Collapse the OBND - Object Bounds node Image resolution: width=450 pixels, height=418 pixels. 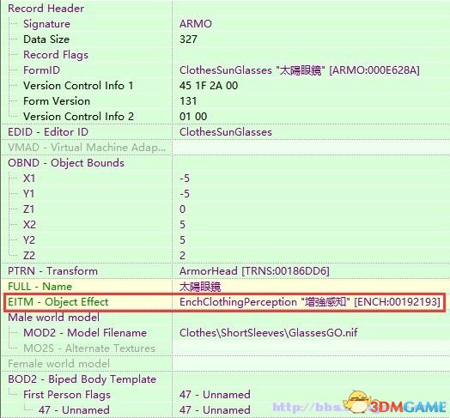coord(66,163)
